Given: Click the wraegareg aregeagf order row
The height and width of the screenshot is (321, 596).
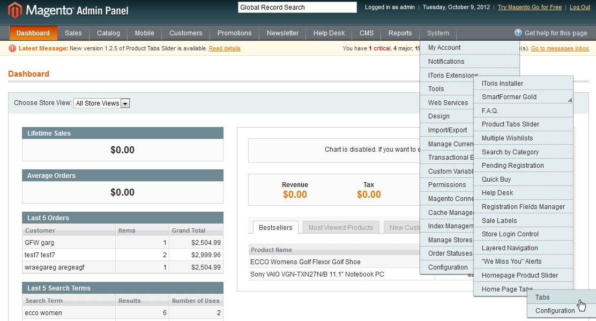Looking at the screenshot, I should [122, 267].
